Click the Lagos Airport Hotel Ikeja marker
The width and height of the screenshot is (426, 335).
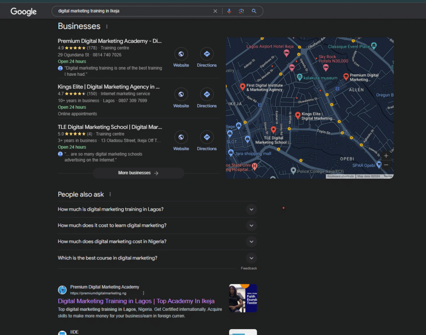tap(286, 53)
